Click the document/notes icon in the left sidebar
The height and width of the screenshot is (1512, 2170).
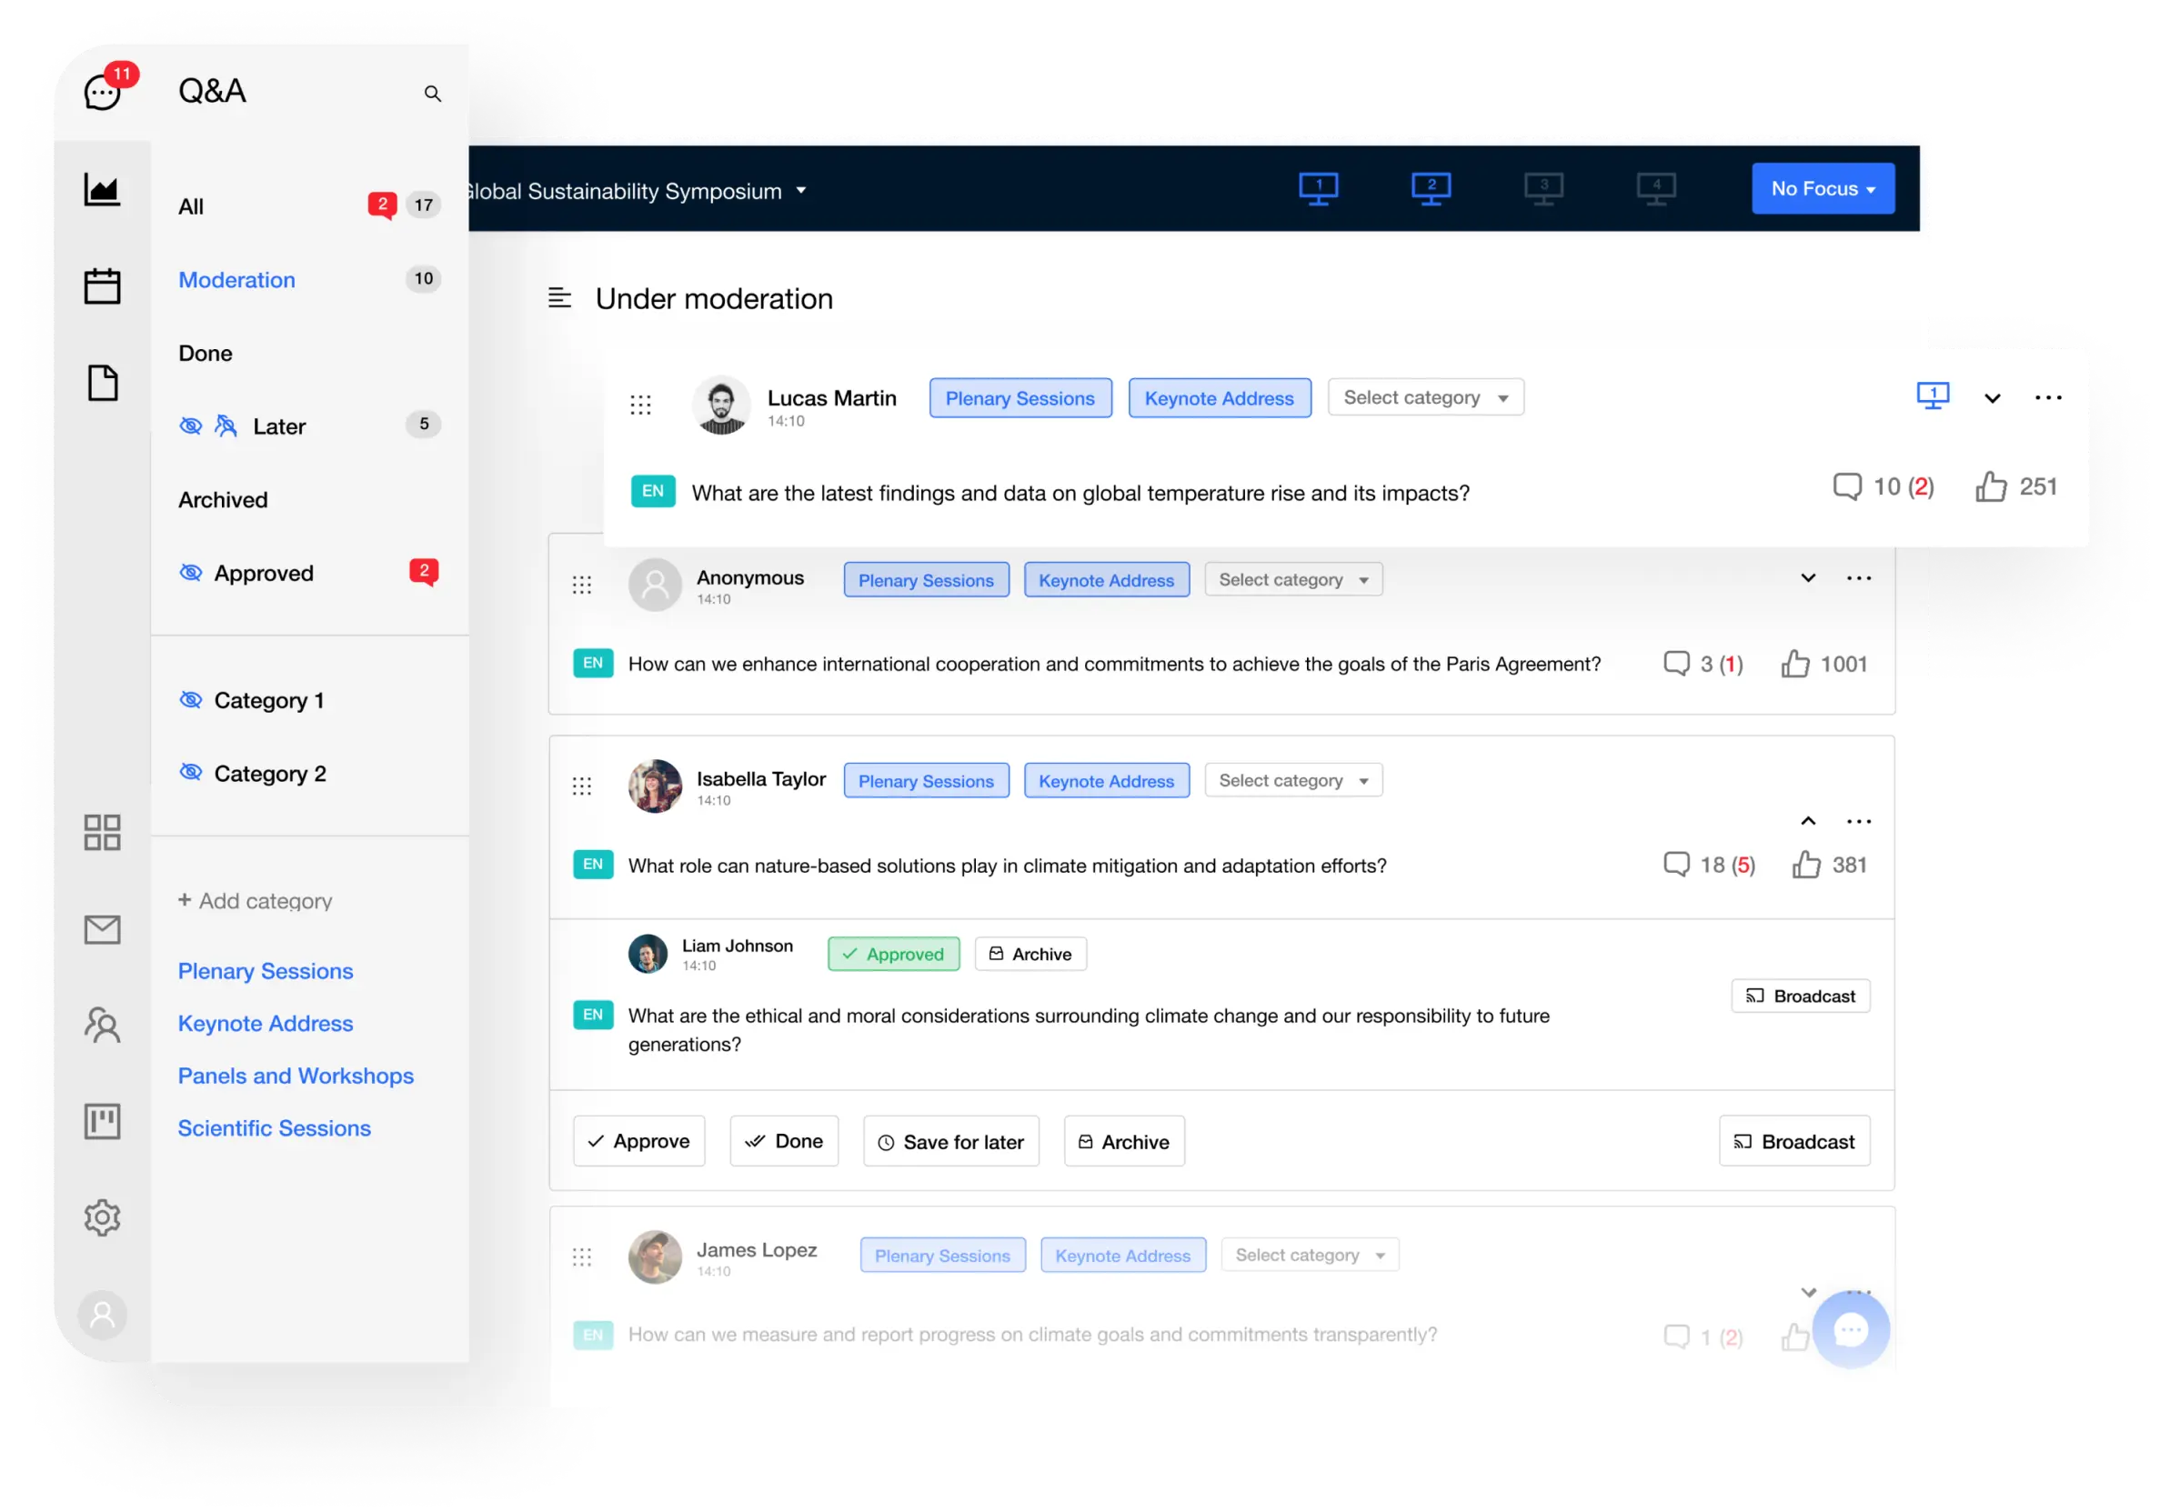[104, 381]
